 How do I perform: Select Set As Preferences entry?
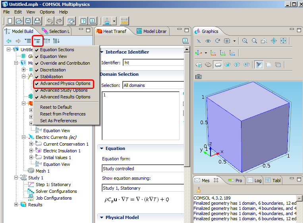pos(58,121)
